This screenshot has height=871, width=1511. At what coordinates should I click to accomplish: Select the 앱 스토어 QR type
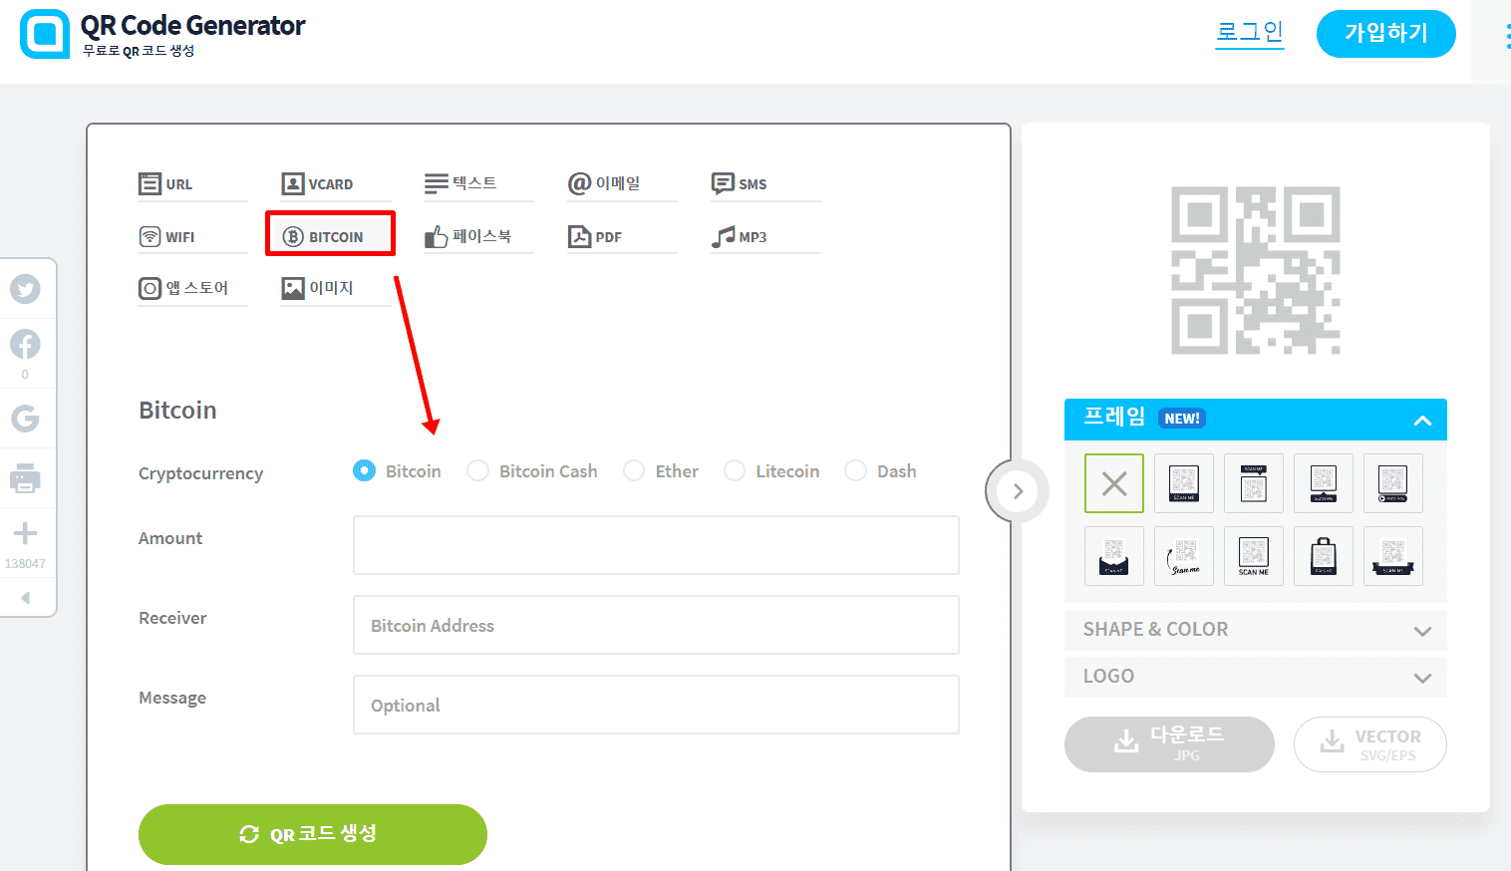192,289
